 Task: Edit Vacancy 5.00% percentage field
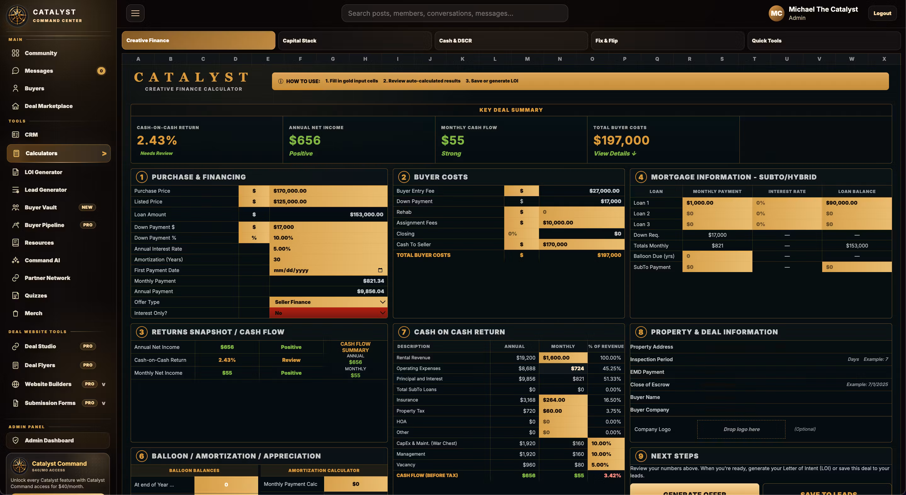[606, 465]
